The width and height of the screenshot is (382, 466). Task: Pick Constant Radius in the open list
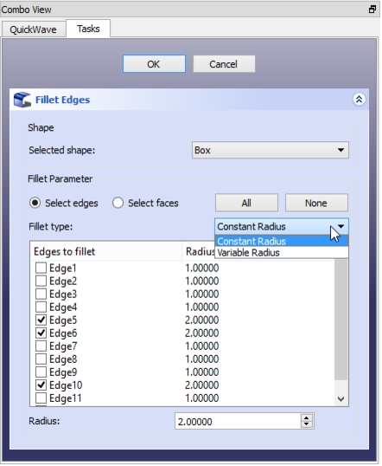(x=281, y=241)
